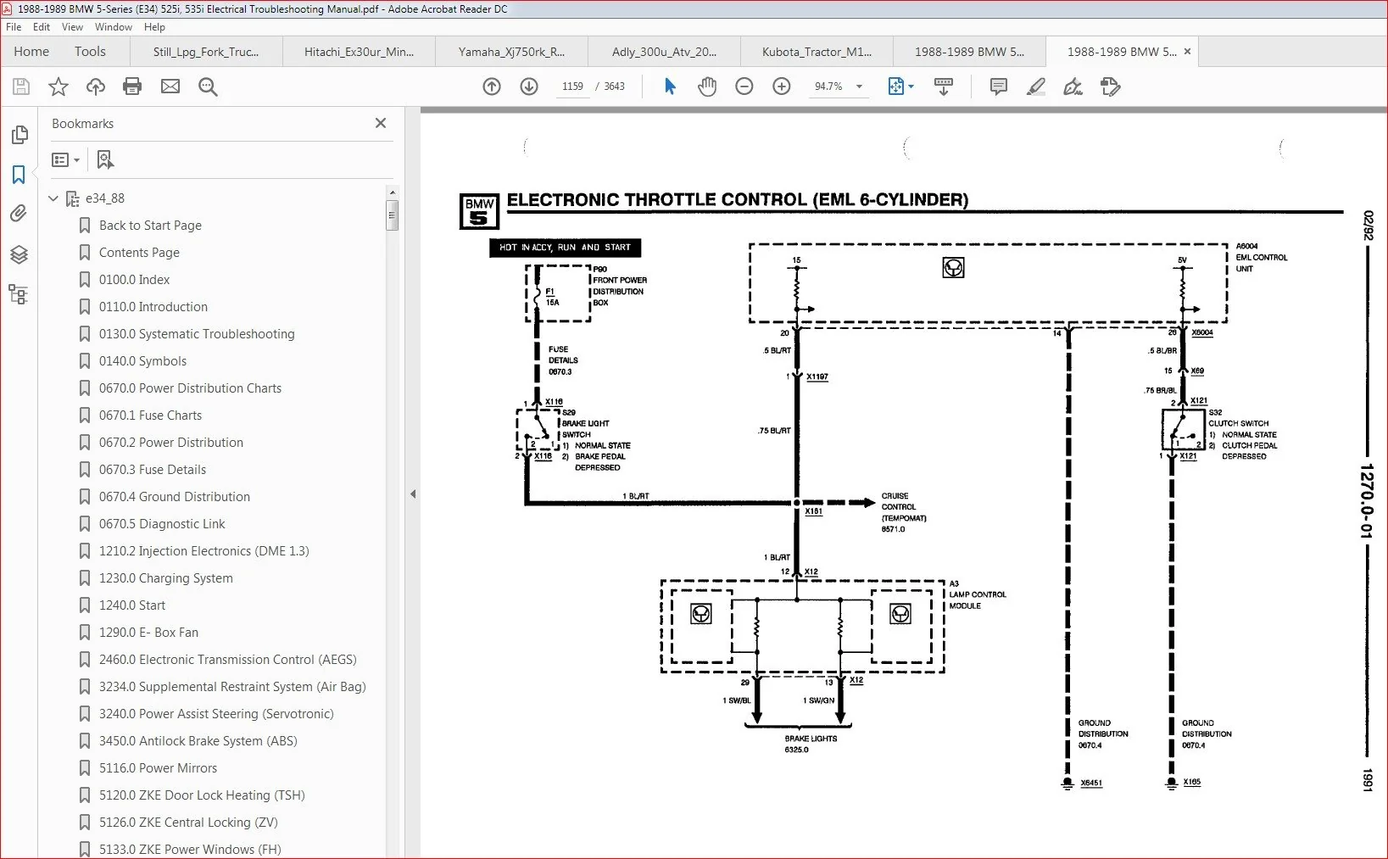Toggle the Bookmarks panel sidebar icon

19,175
